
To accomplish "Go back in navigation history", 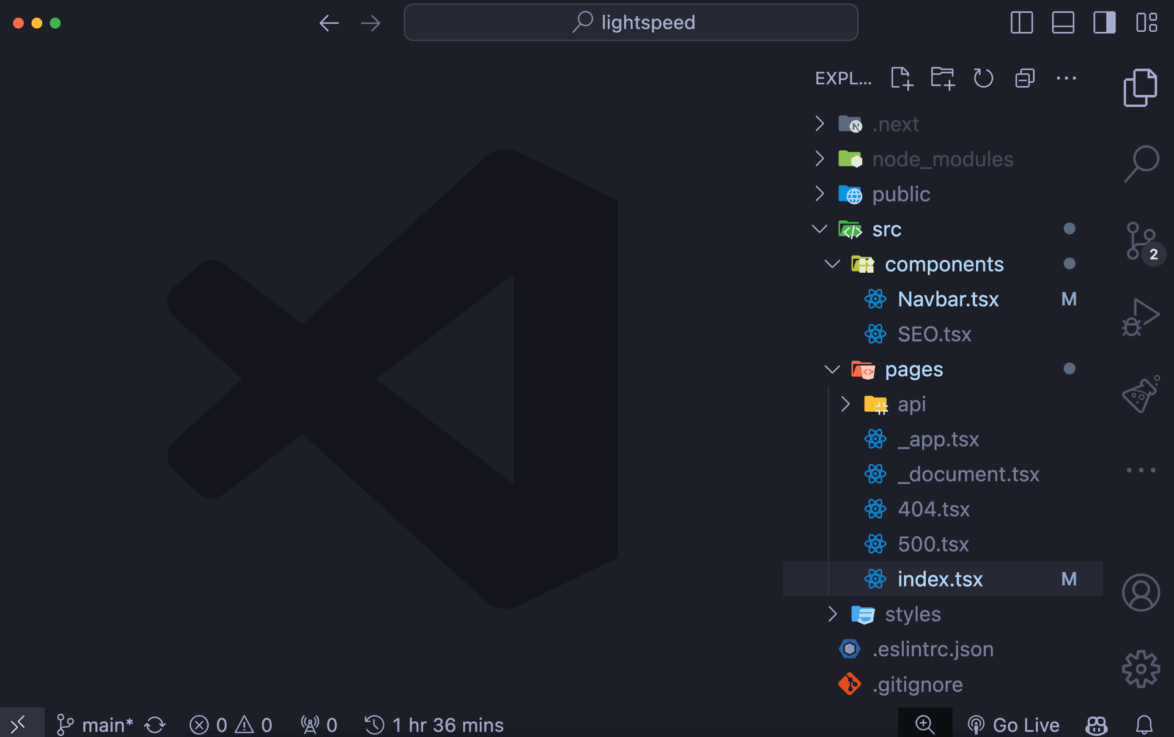I will [329, 23].
